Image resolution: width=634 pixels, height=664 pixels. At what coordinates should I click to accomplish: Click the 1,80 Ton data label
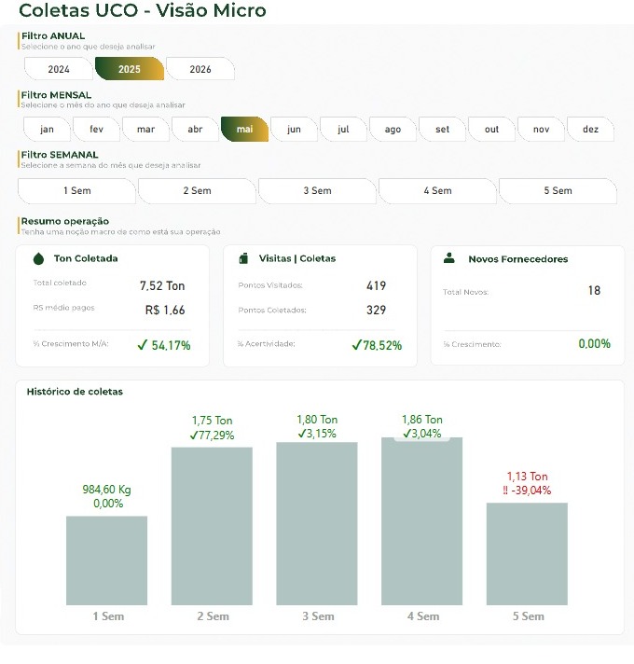coord(317,420)
